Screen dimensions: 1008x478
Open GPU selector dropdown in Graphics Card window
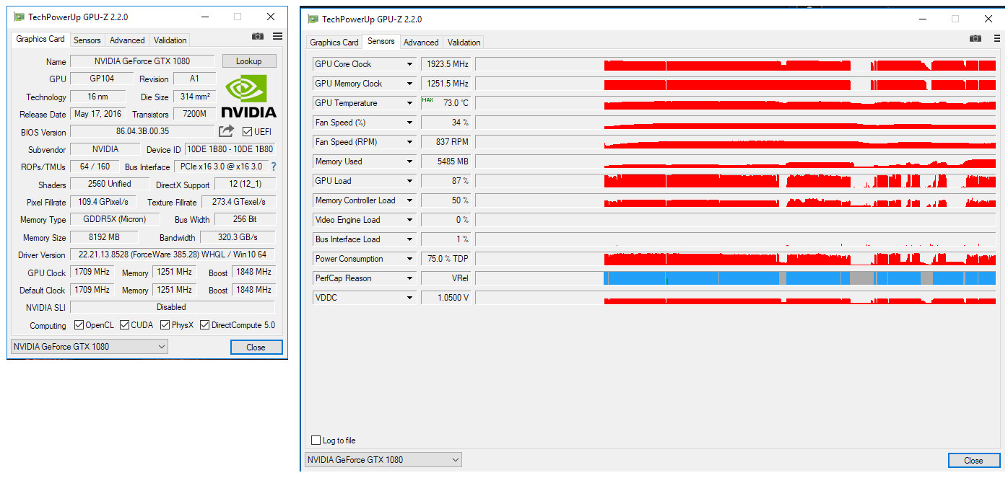pos(90,347)
